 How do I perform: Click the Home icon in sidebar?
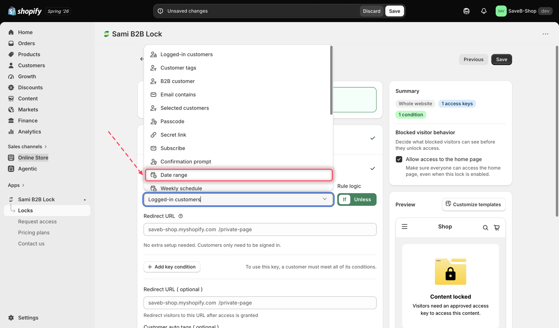point(11,32)
